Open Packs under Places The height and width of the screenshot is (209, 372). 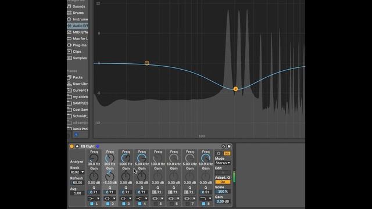tap(77, 77)
